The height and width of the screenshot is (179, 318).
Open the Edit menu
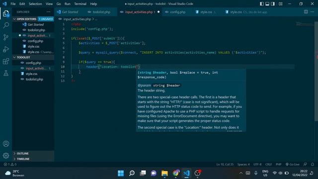pos(22,4)
